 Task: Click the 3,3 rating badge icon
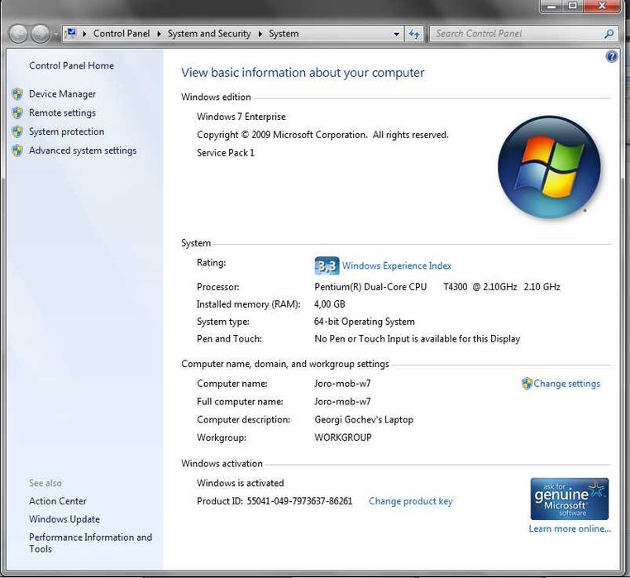327,265
